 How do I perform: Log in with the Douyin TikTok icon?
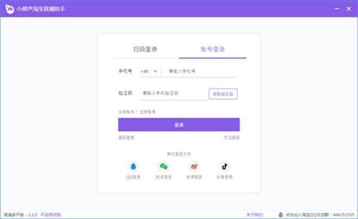224,166
